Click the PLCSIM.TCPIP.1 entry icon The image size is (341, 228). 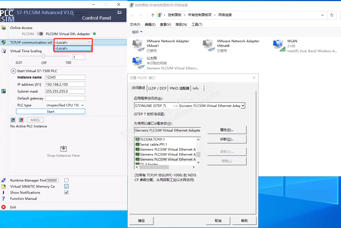[x=137, y=139]
